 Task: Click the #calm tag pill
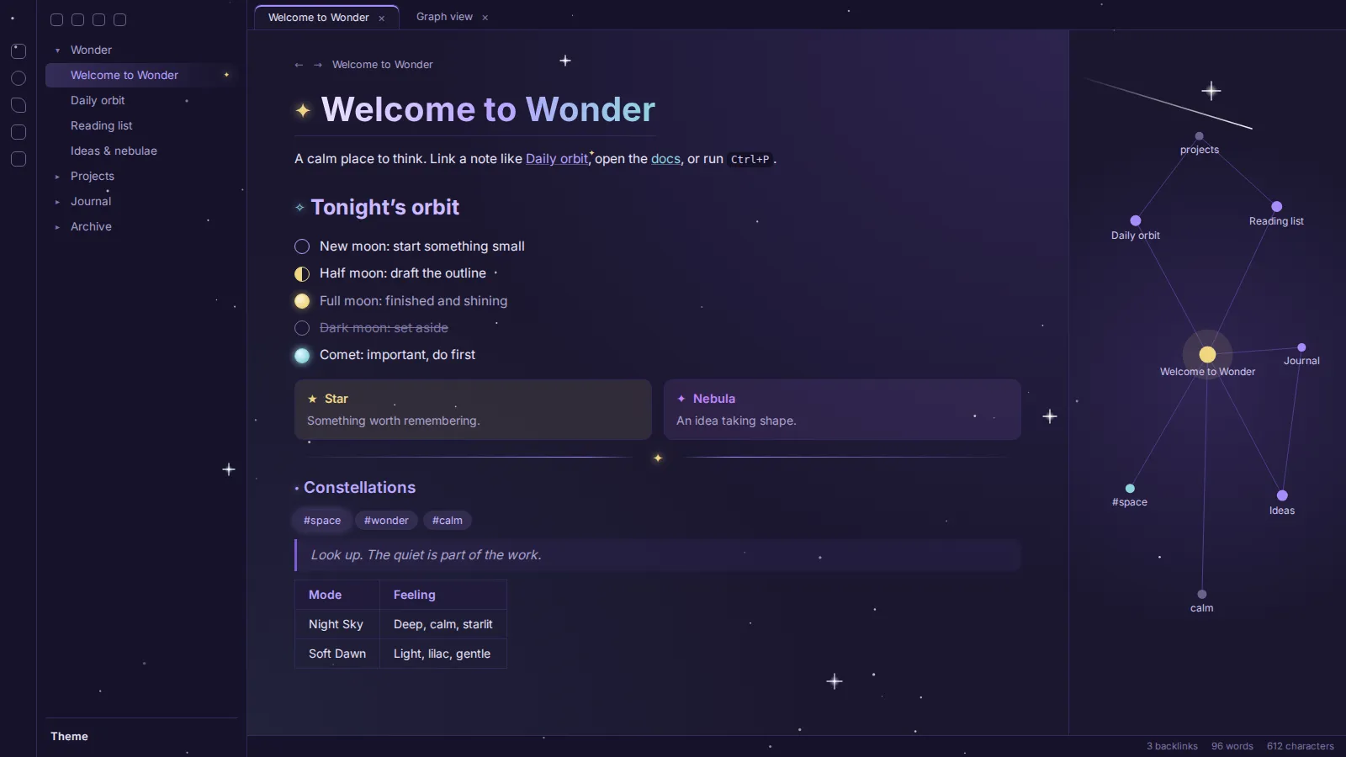coord(448,521)
